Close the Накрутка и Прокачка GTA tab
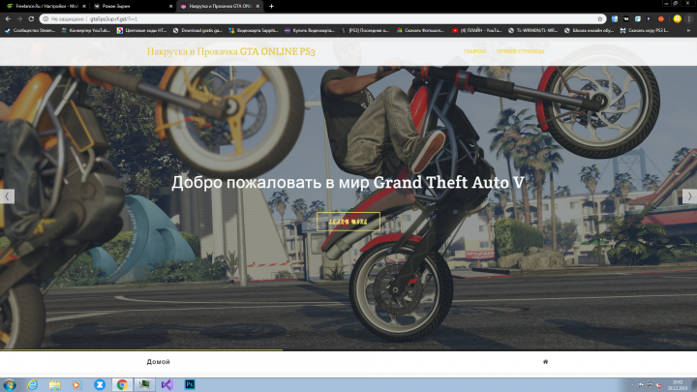 click(258, 6)
